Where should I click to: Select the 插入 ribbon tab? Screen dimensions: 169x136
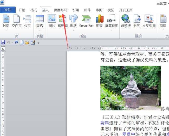click(45, 10)
